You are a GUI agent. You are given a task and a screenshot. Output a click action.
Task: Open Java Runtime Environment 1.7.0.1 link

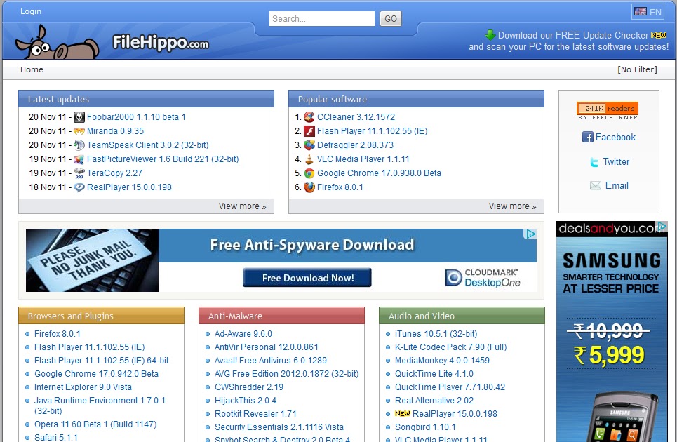[100, 406]
